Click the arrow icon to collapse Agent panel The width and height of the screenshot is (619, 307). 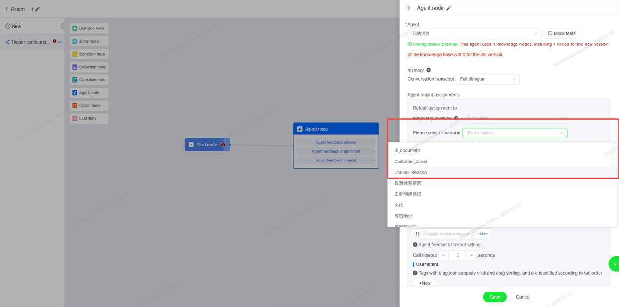pos(408,8)
